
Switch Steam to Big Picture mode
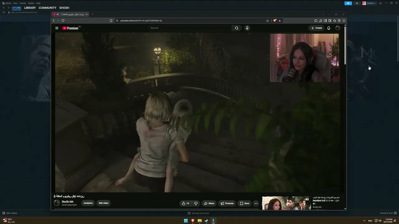380,3
